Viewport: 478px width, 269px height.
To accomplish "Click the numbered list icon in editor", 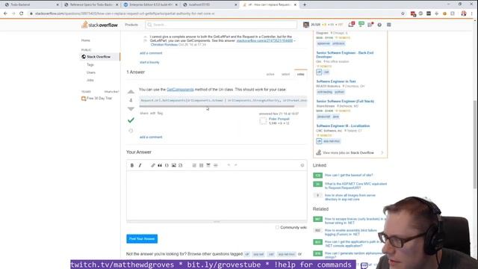I will (194, 165).
